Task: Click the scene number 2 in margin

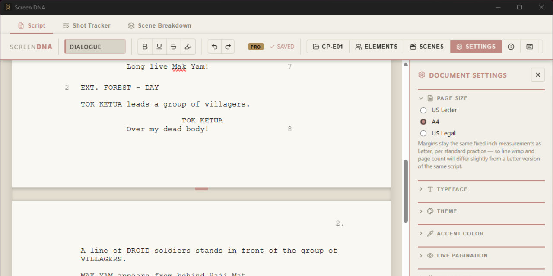Action: (67, 88)
